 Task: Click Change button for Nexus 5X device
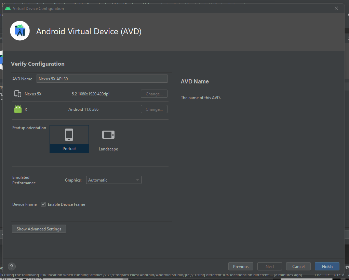point(154,94)
